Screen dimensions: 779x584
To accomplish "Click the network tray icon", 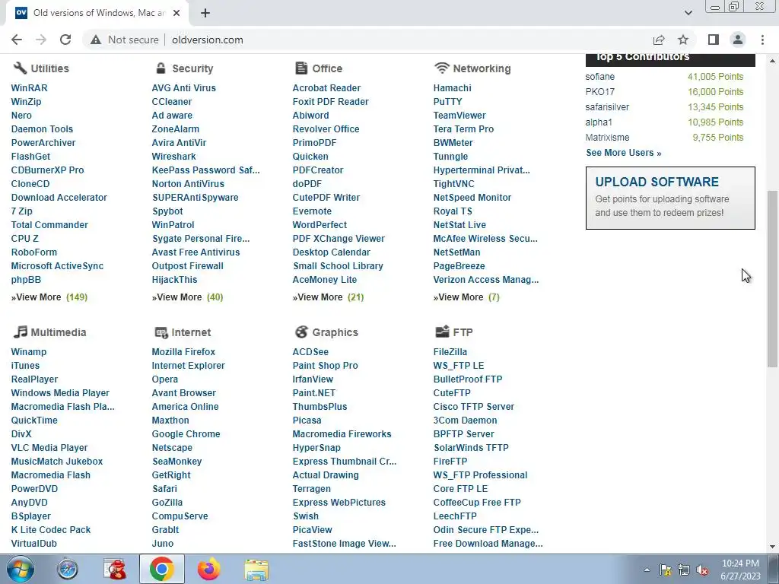I will [x=684, y=570].
